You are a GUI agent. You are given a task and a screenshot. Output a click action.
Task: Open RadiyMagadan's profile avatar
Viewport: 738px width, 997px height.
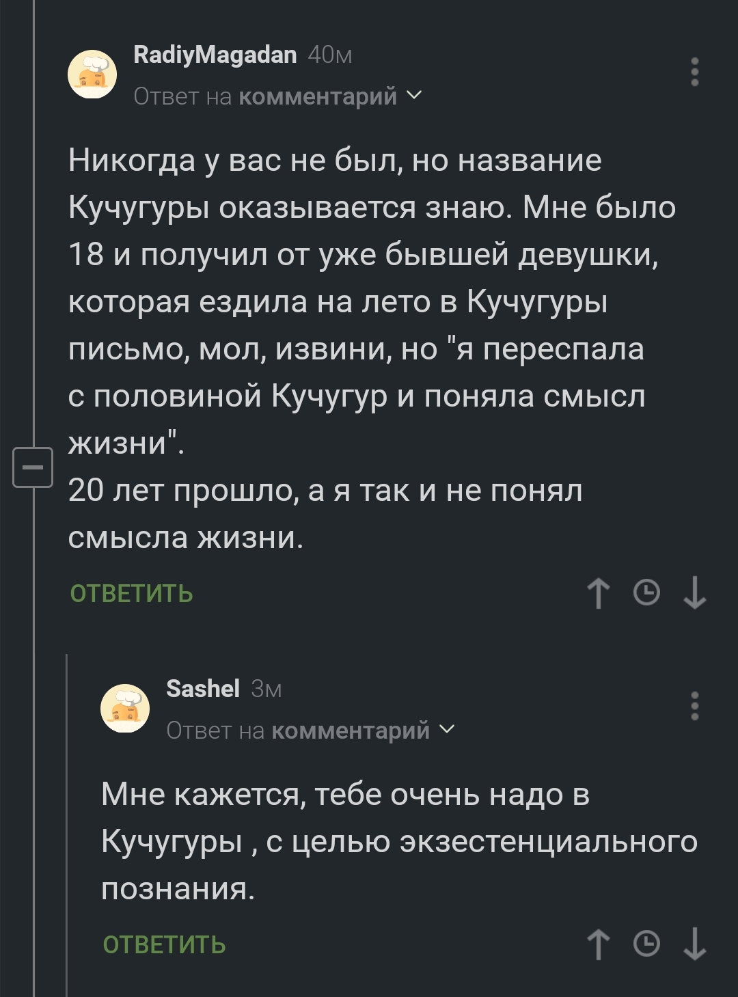coord(92,74)
